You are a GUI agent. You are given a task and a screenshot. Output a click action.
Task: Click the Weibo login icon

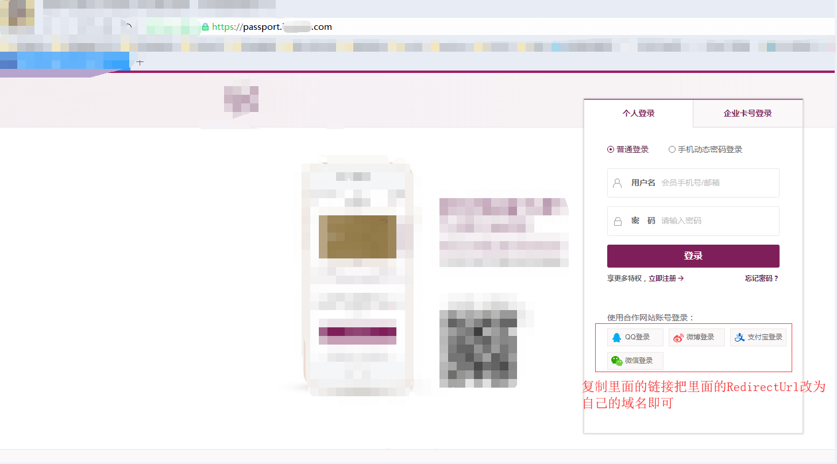(x=678, y=338)
